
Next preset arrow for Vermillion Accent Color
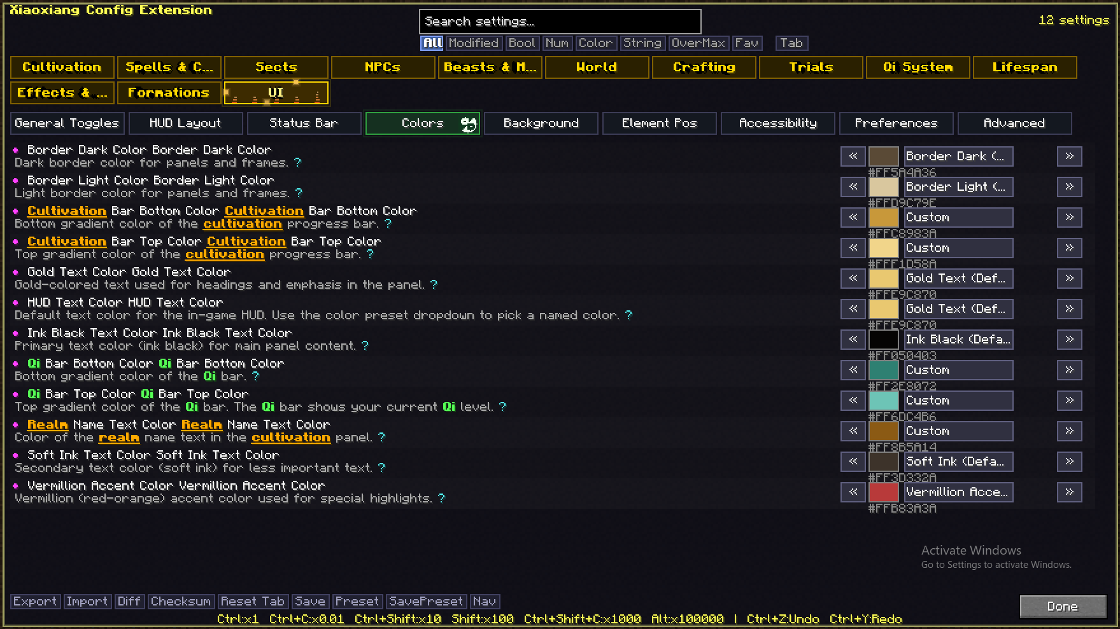coord(1070,492)
